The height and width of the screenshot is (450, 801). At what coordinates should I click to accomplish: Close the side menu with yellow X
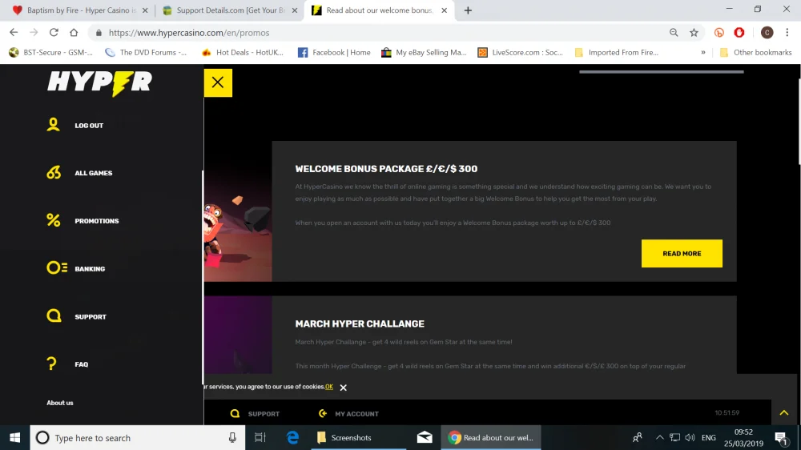pyautogui.click(x=218, y=82)
